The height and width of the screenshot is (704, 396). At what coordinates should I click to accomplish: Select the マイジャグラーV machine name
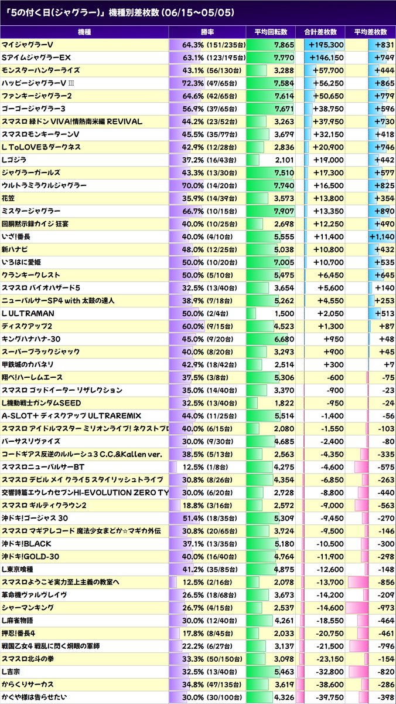pos(27,45)
